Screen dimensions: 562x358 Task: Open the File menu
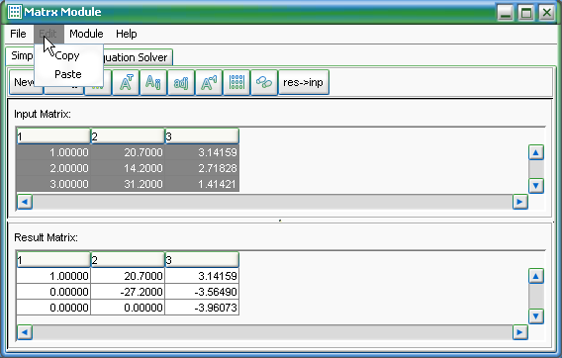[18, 34]
